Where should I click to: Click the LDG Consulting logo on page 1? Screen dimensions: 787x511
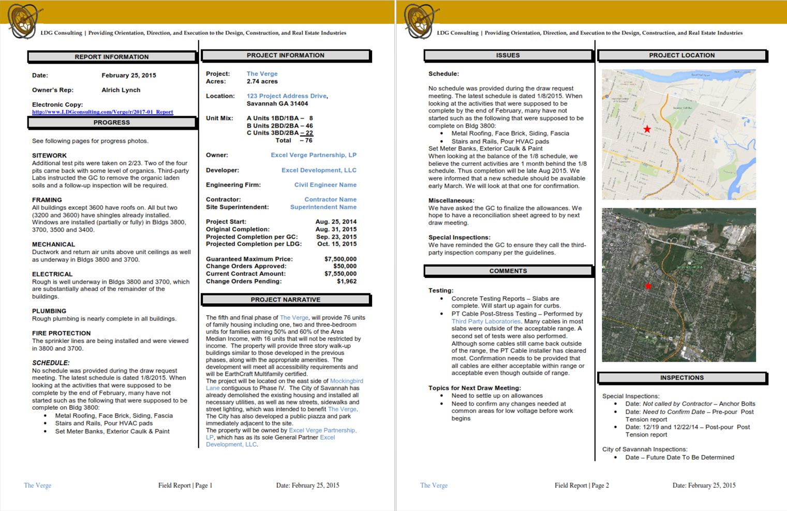[x=24, y=21]
